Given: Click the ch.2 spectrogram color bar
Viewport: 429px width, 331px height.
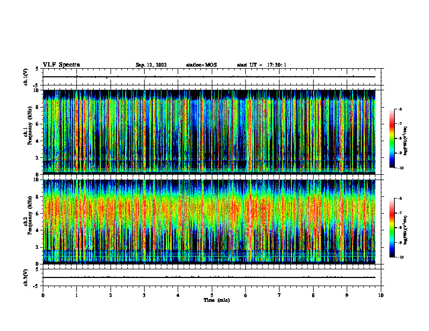Looking at the screenshot, I should pyautogui.click(x=392, y=228).
